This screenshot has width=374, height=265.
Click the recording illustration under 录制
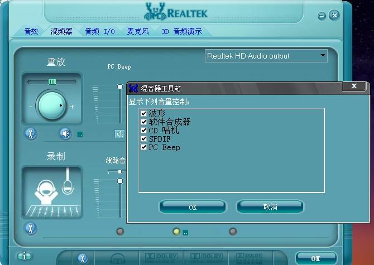[x=52, y=192]
